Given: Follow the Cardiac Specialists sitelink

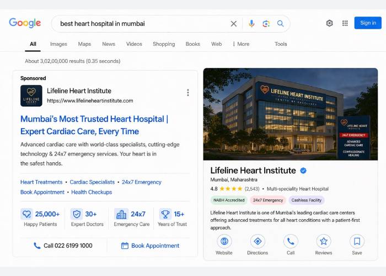Looking at the screenshot, I should [92, 182].
